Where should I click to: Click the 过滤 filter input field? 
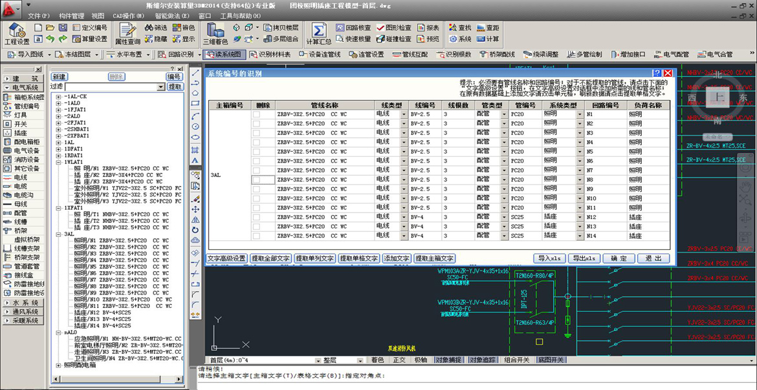pyautogui.click(x=110, y=86)
